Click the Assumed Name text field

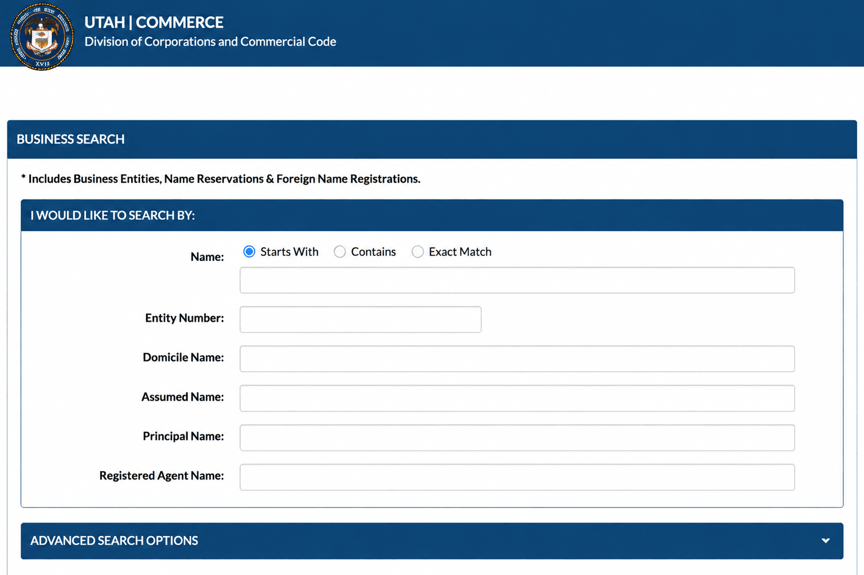(517, 398)
